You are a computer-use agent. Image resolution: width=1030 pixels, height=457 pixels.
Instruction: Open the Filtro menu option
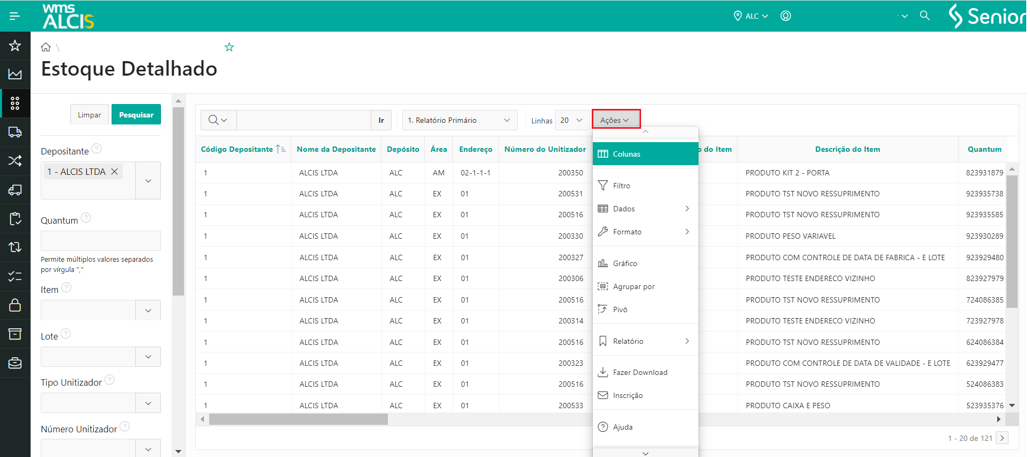coord(621,186)
